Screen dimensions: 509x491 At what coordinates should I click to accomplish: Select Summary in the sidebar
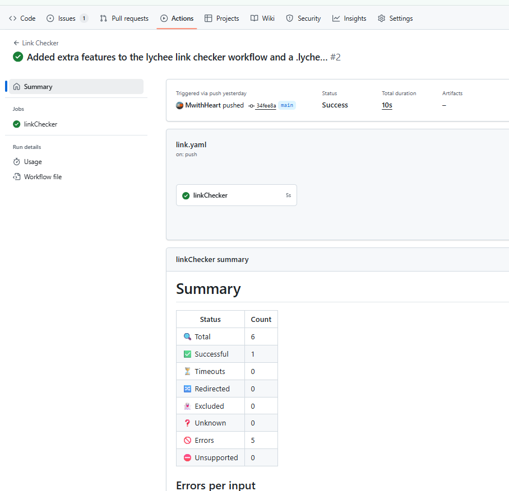click(x=76, y=87)
